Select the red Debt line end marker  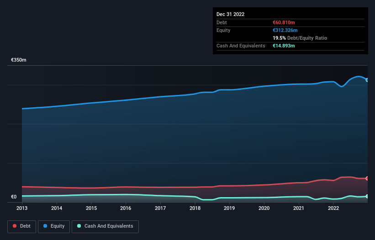click(x=367, y=178)
